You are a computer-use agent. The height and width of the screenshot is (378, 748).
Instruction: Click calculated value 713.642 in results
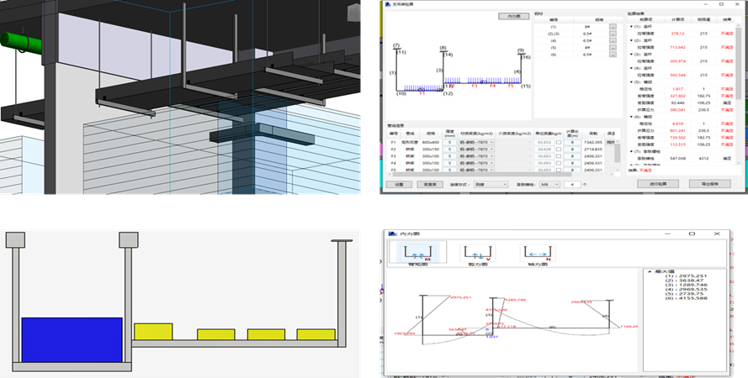[678, 47]
